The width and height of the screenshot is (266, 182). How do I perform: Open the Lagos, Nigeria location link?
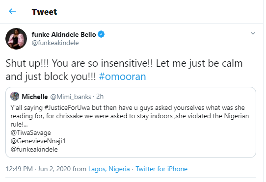pyautogui.click(x=109, y=169)
